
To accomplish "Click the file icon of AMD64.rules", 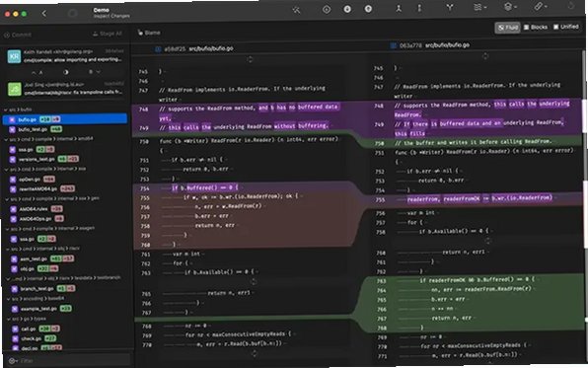I will [13, 209].
